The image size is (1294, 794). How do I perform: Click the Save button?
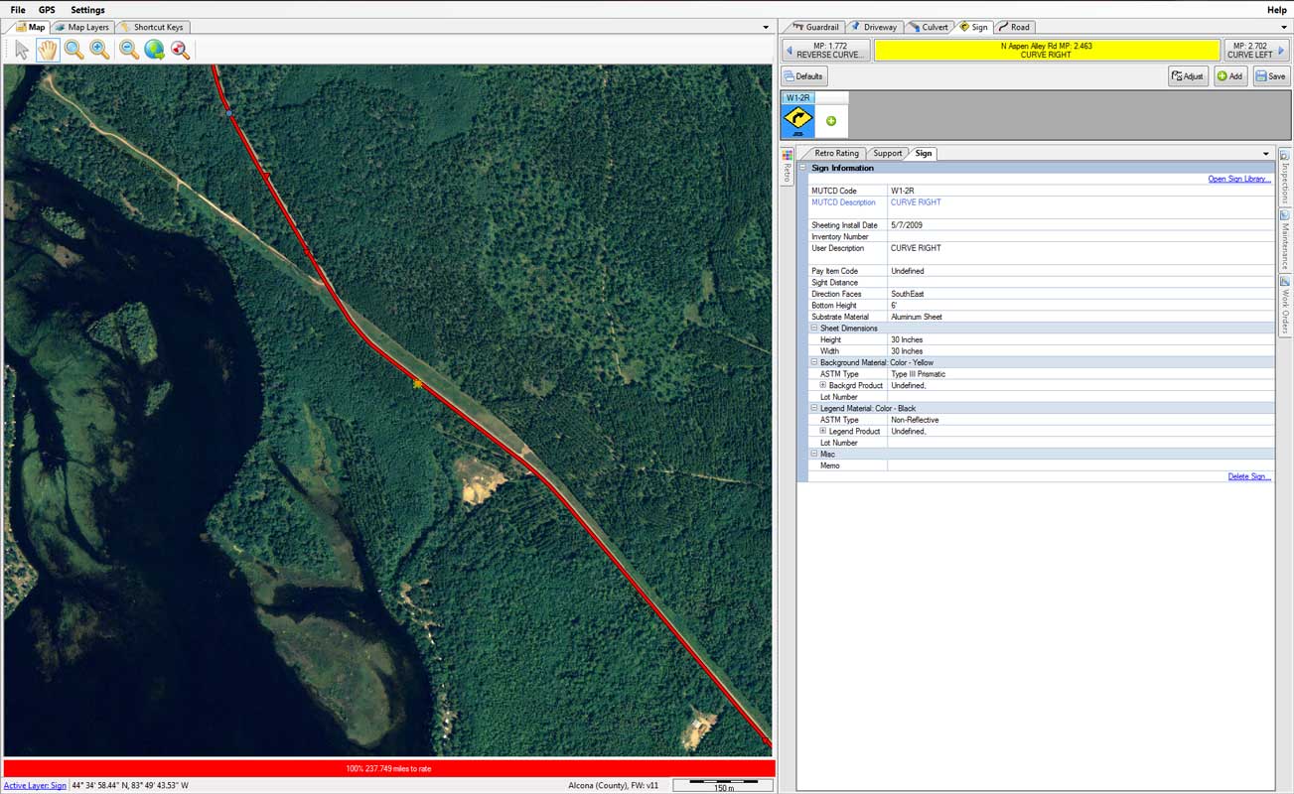1271,76
